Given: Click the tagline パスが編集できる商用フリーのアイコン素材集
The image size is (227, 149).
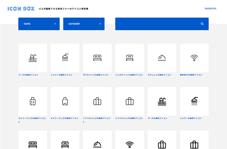Looking at the screenshot, I should point(64,9).
